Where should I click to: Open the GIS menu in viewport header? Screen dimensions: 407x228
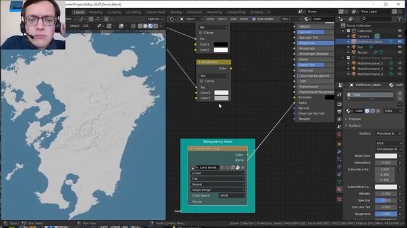(86, 26)
